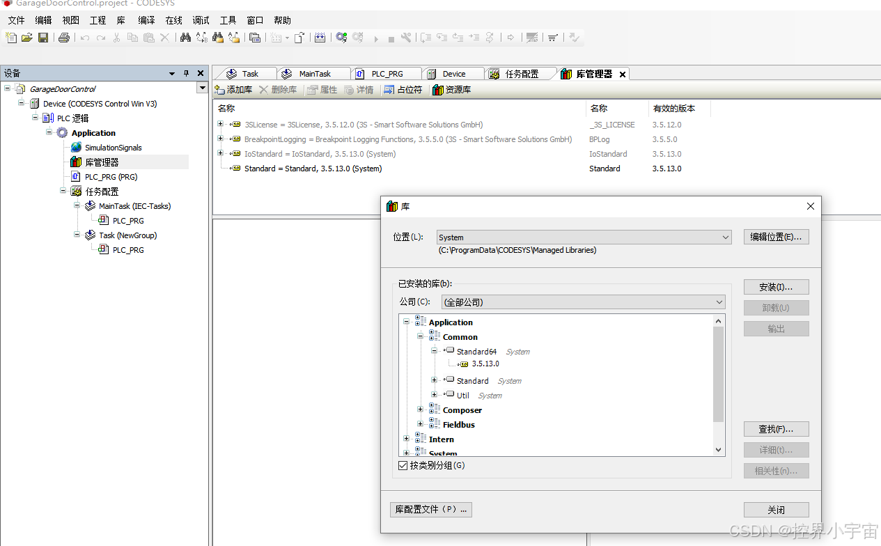Click the Open project folder icon

pos(27,38)
